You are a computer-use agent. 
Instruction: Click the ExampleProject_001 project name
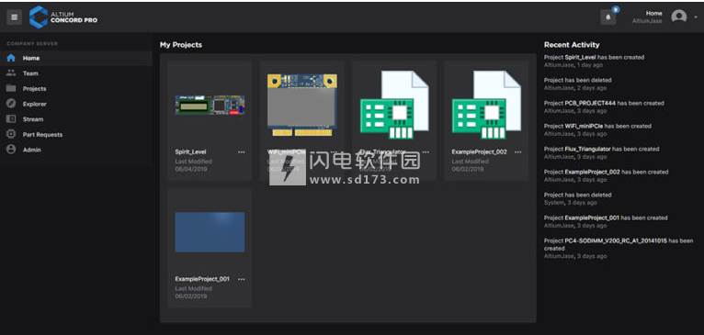point(202,279)
